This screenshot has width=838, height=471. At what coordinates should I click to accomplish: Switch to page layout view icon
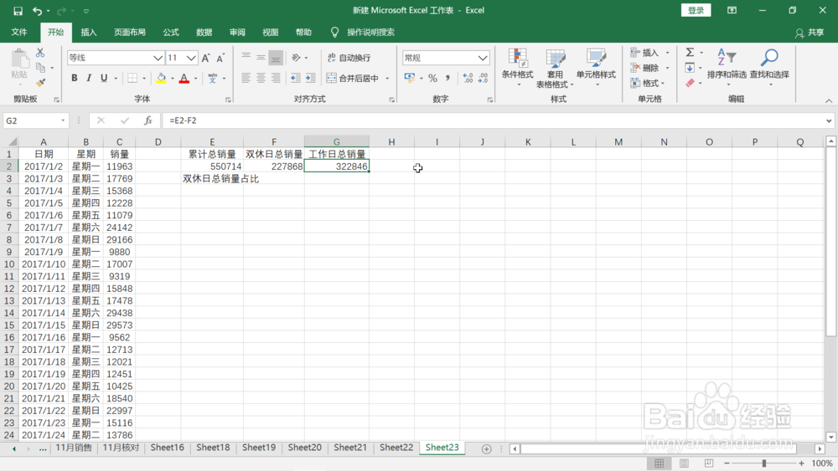point(684,463)
